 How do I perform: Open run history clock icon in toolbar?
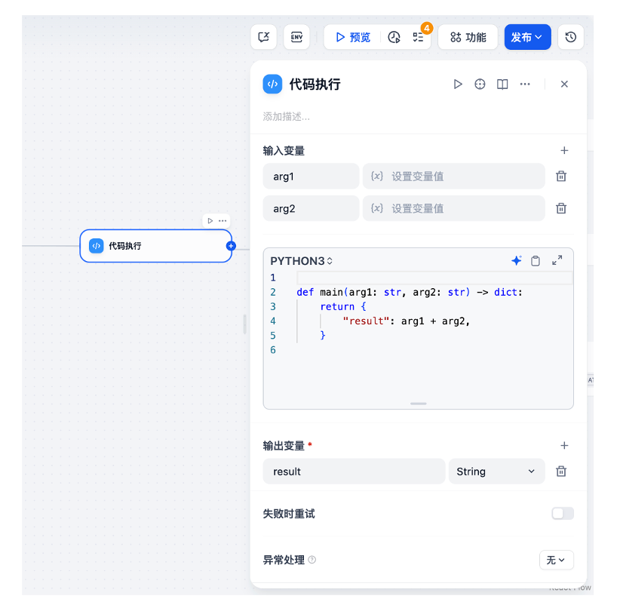394,37
